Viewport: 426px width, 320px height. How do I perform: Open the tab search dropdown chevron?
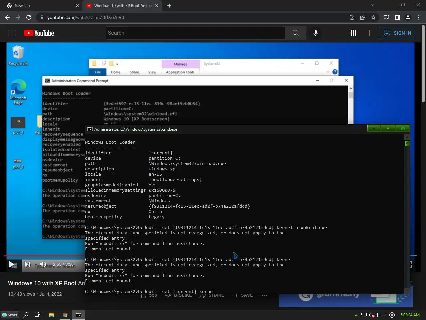tap(372, 5)
